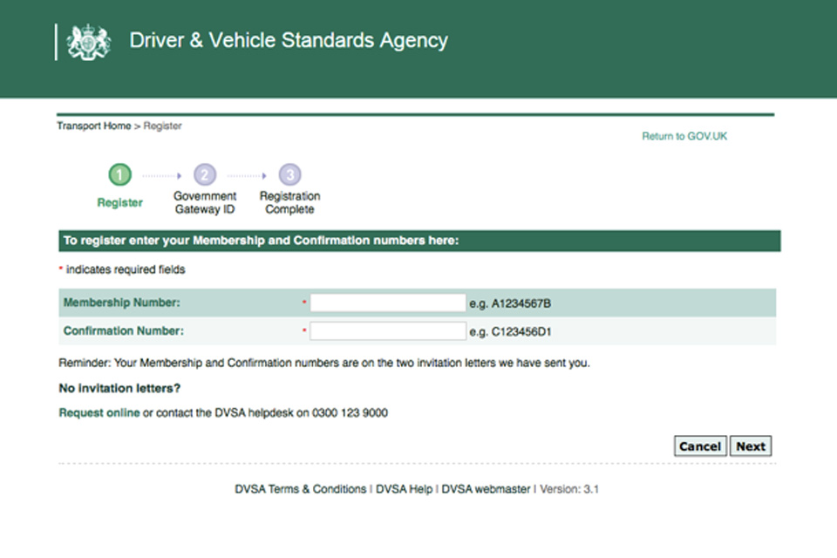This screenshot has width=837, height=558.
Task: Click the Next button
Action: click(x=751, y=446)
